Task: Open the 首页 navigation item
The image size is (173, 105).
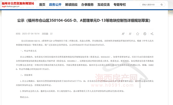Action: click(42, 5)
